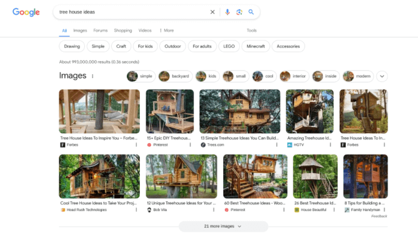
Task: Open options for Family Handyman result
Action: (384, 210)
